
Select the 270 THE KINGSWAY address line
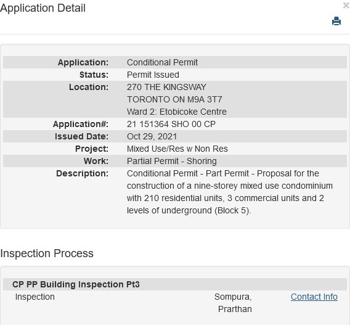tap(166, 87)
